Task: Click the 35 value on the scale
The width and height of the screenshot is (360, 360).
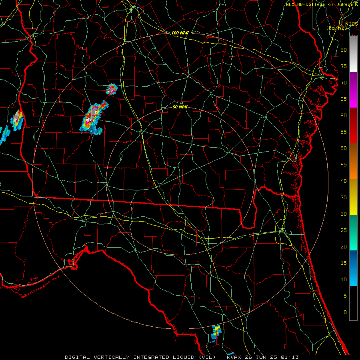Action: coord(344,198)
